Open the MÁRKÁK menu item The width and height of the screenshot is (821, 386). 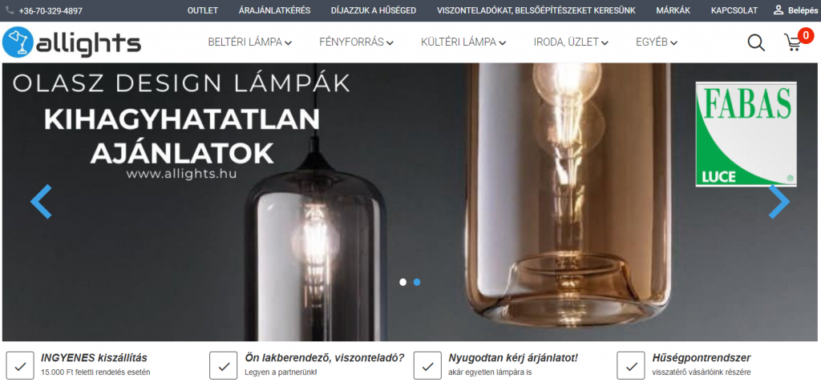[673, 10]
